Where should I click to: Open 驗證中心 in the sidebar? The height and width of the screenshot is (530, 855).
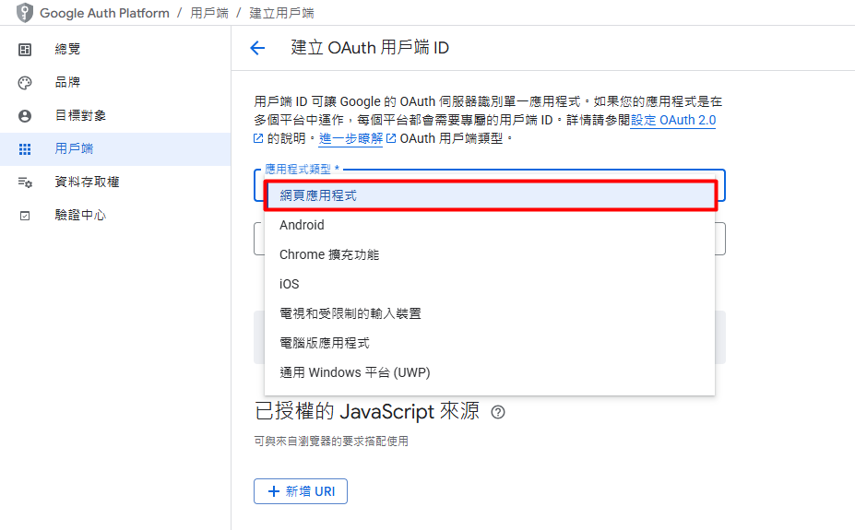pyautogui.click(x=115, y=216)
